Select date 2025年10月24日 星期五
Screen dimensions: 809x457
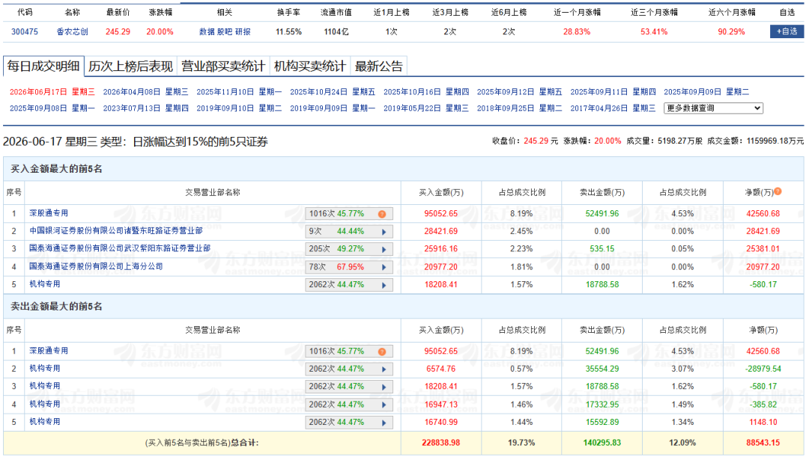333,92
